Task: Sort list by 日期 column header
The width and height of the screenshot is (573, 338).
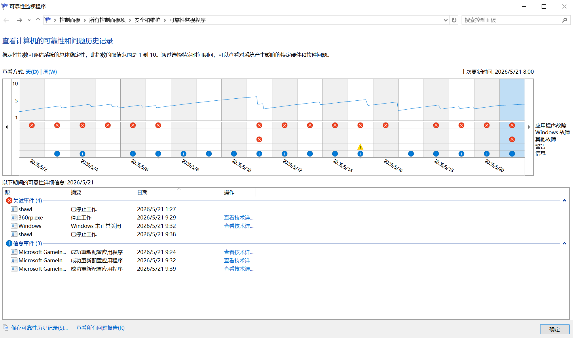Action: 179,192
